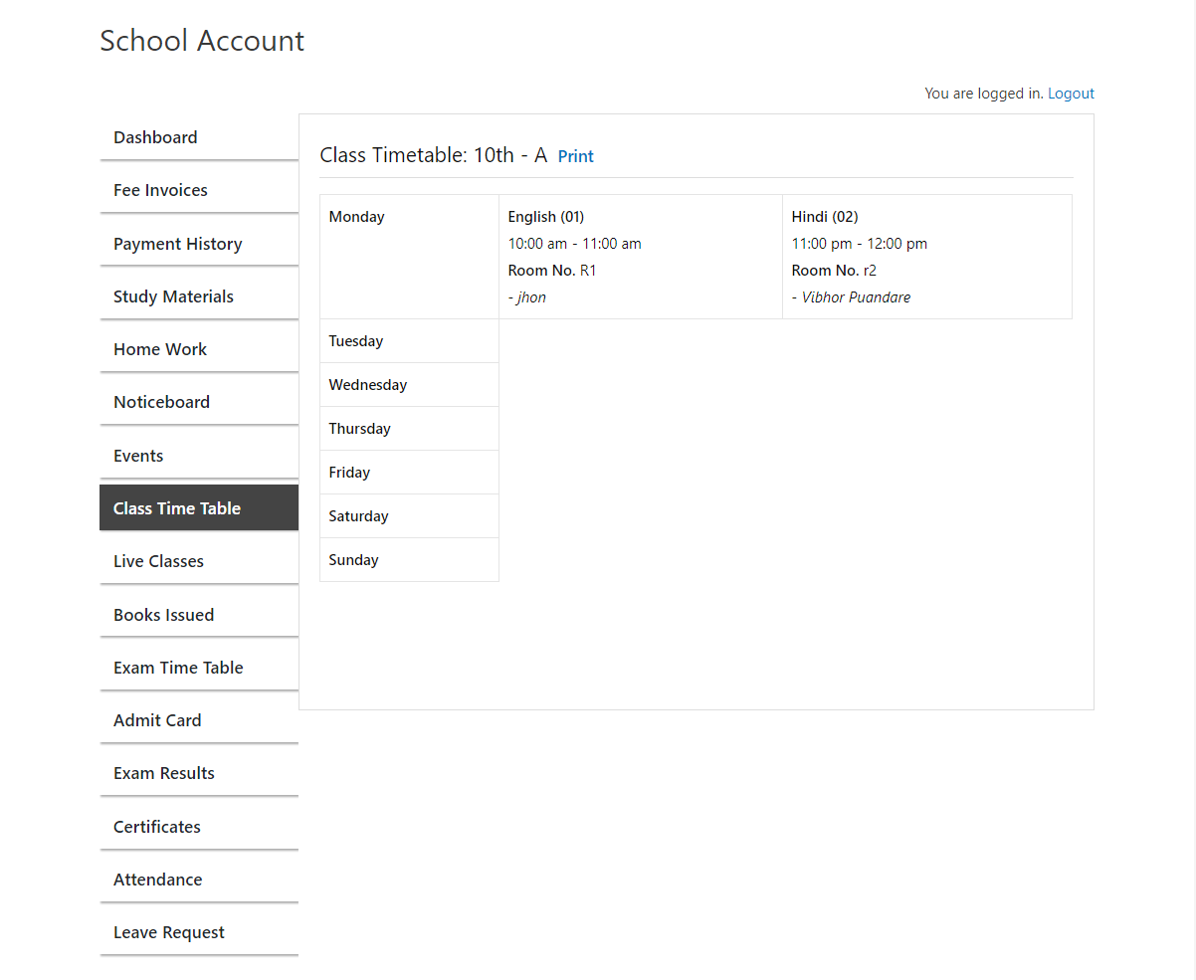Screen dimensions: 1196x980
Task: Submit a Leave Request
Action: pyautogui.click(x=168, y=932)
